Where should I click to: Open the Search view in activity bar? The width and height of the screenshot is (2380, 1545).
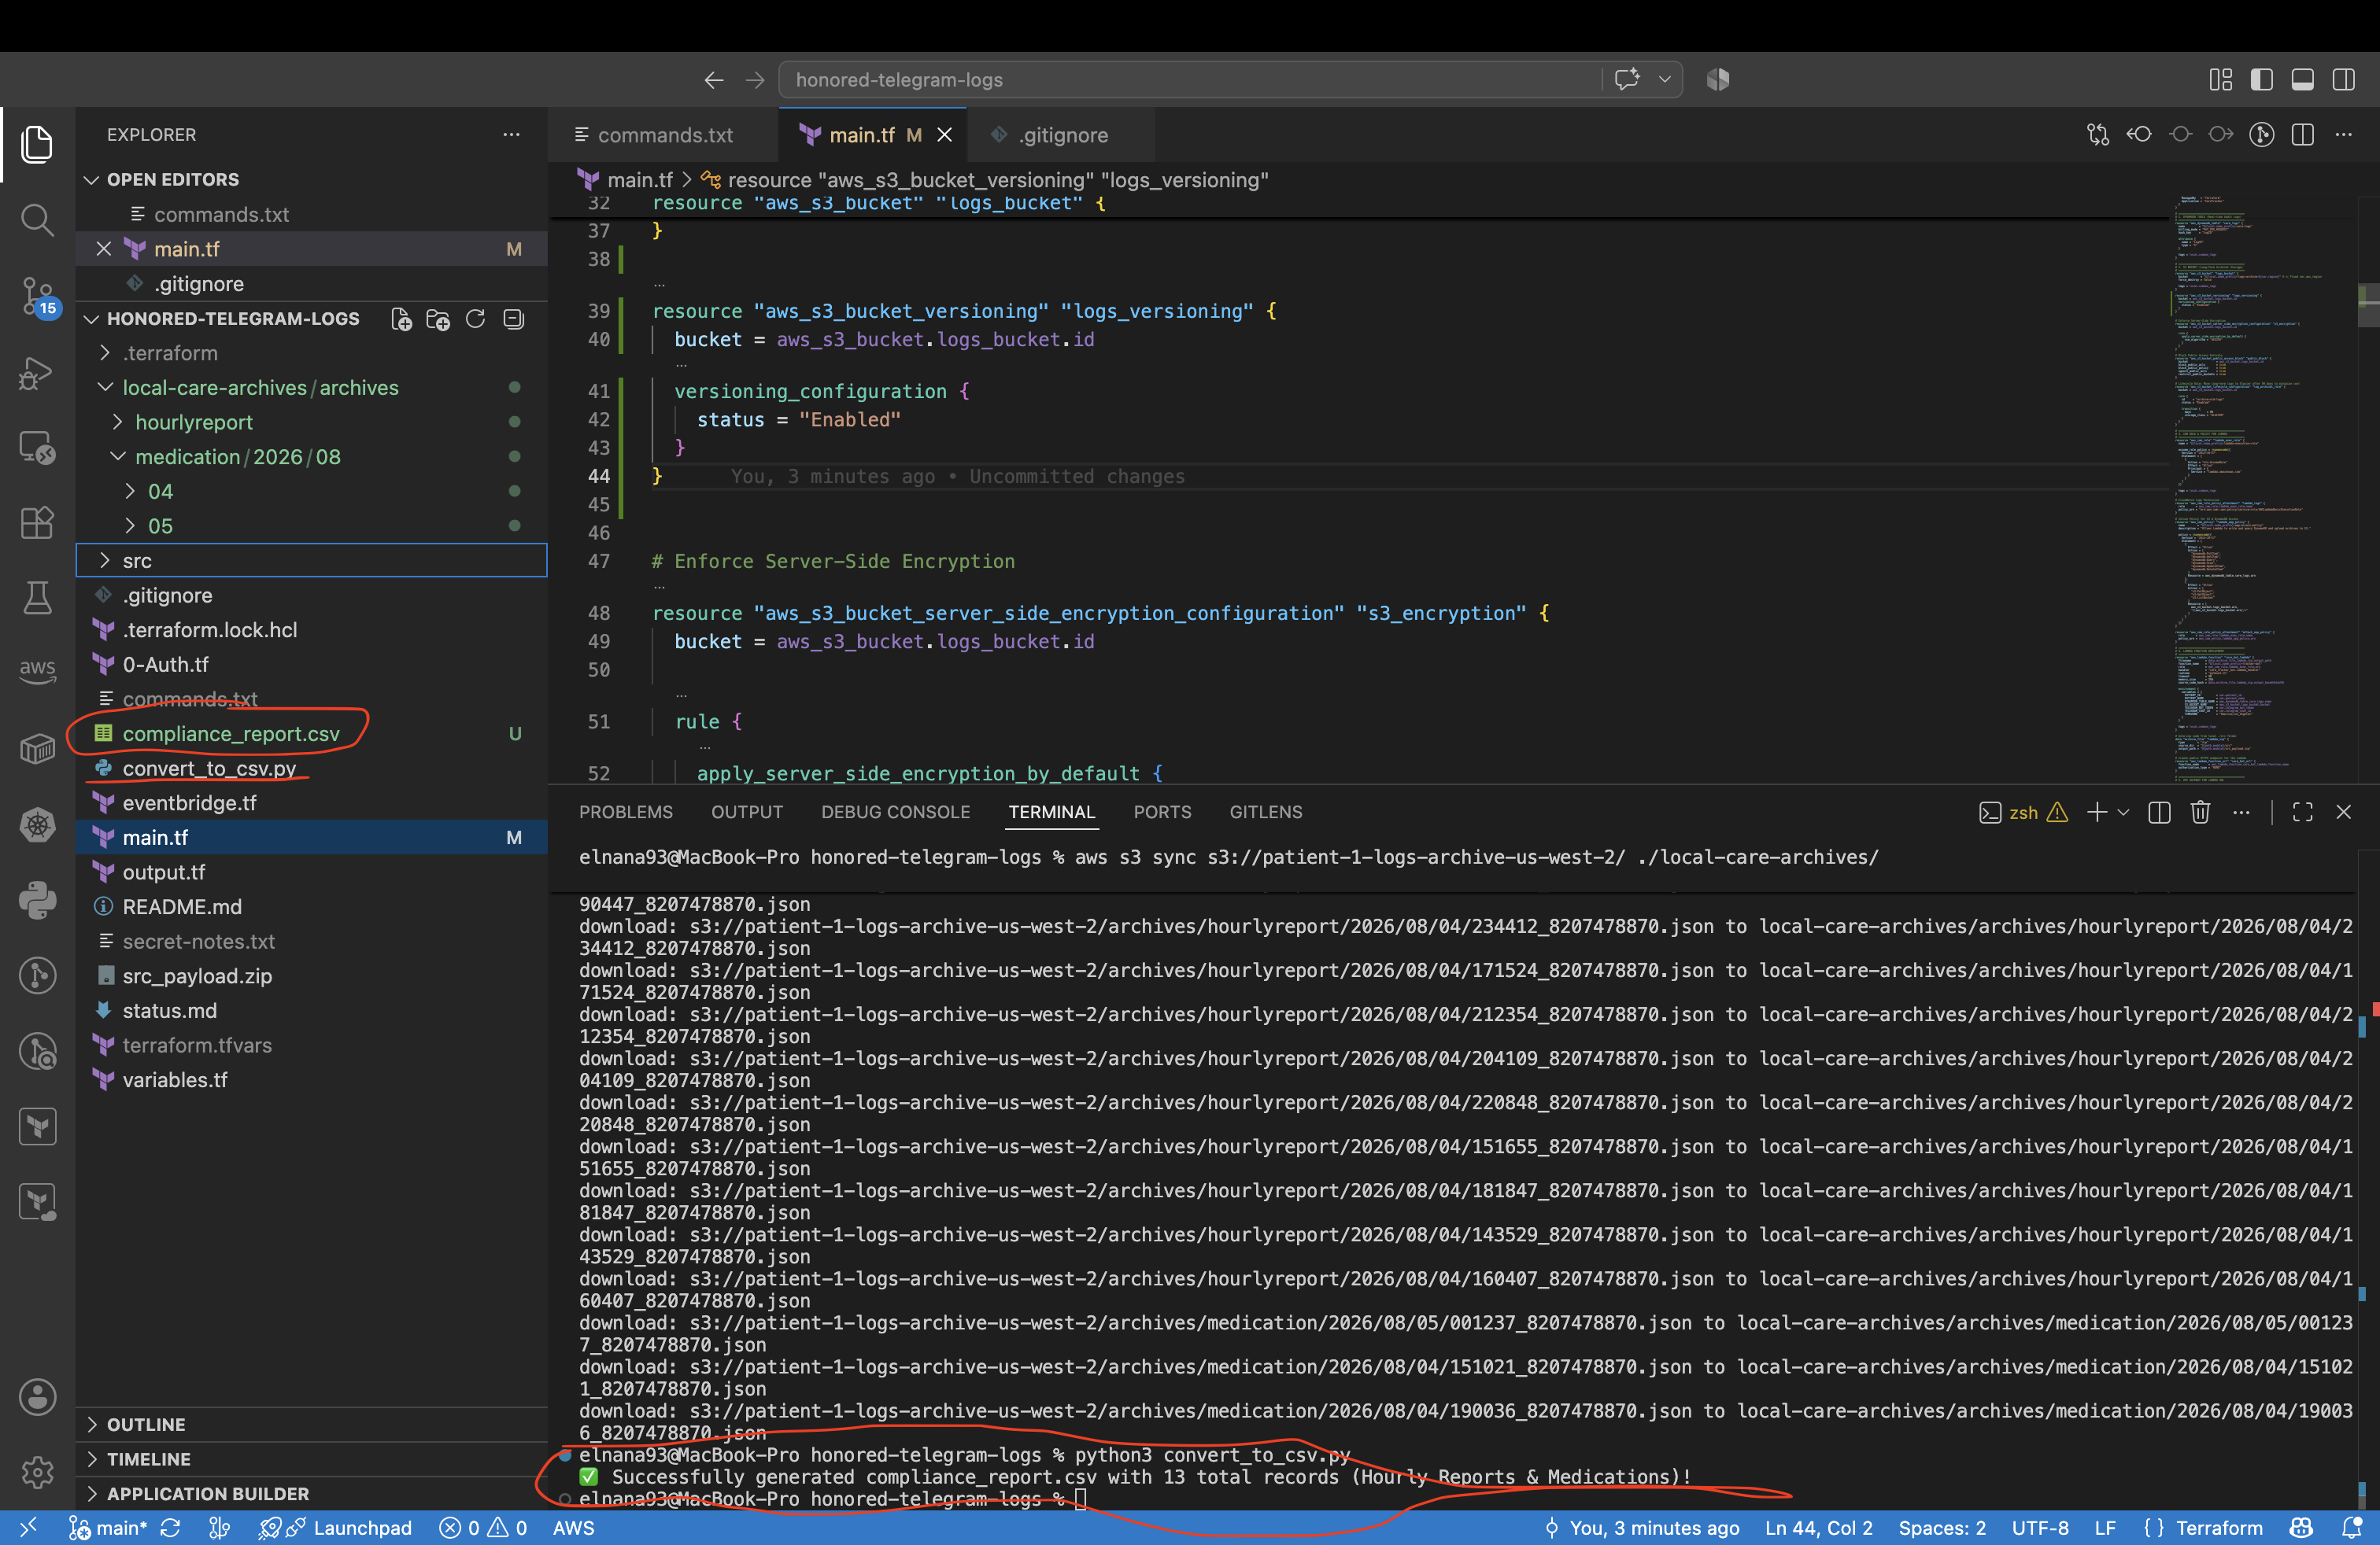(37, 219)
